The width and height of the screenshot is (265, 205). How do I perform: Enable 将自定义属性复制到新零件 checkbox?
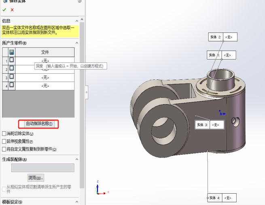point(4,149)
